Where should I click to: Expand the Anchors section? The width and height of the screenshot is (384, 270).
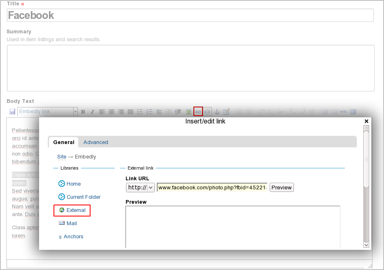pyautogui.click(x=73, y=237)
